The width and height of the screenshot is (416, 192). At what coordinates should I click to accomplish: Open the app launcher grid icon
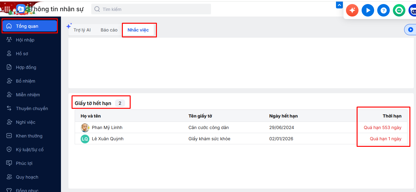7,9
